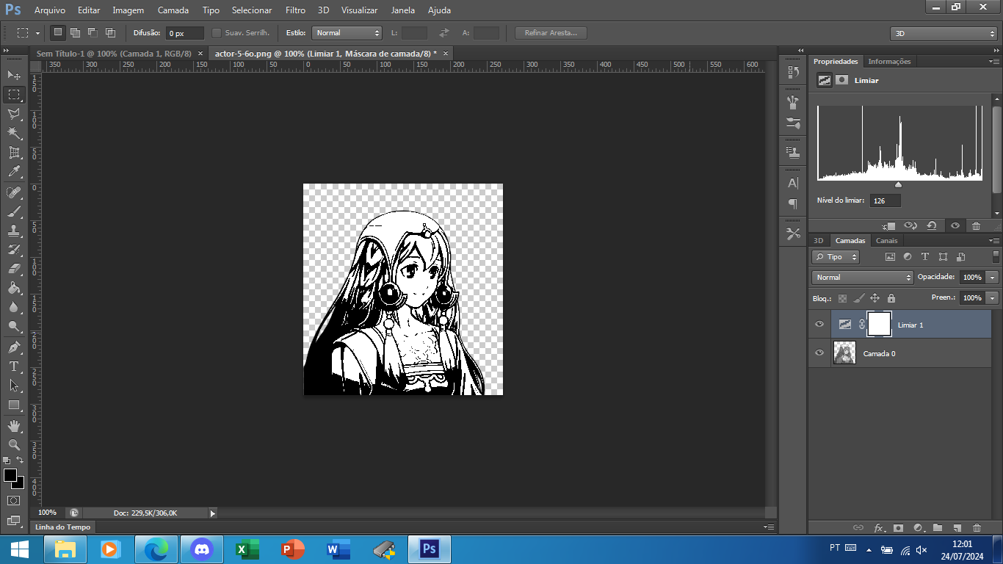Select the Eyedropper tool
The image size is (1003, 564).
coord(14,172)
